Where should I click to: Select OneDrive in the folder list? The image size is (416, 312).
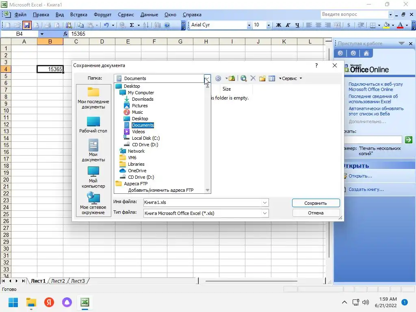(x=137, y=171)
